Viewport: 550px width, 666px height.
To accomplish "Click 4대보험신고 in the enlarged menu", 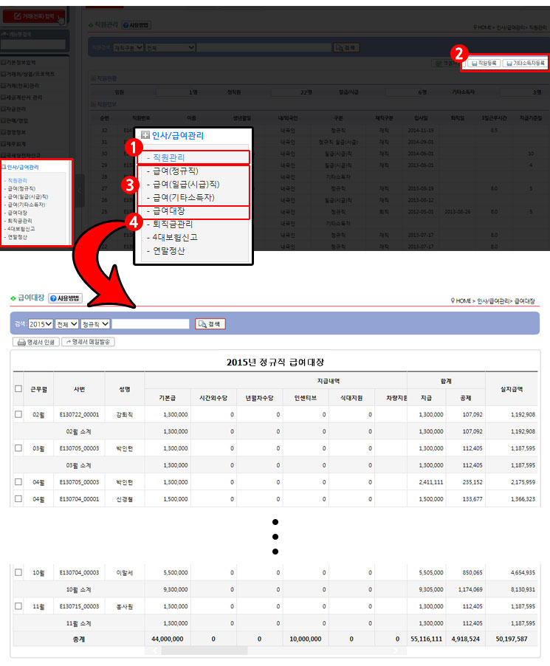I will (174, 237).
